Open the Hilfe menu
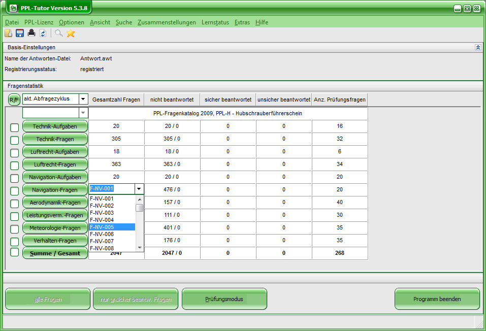 (262, 22)
